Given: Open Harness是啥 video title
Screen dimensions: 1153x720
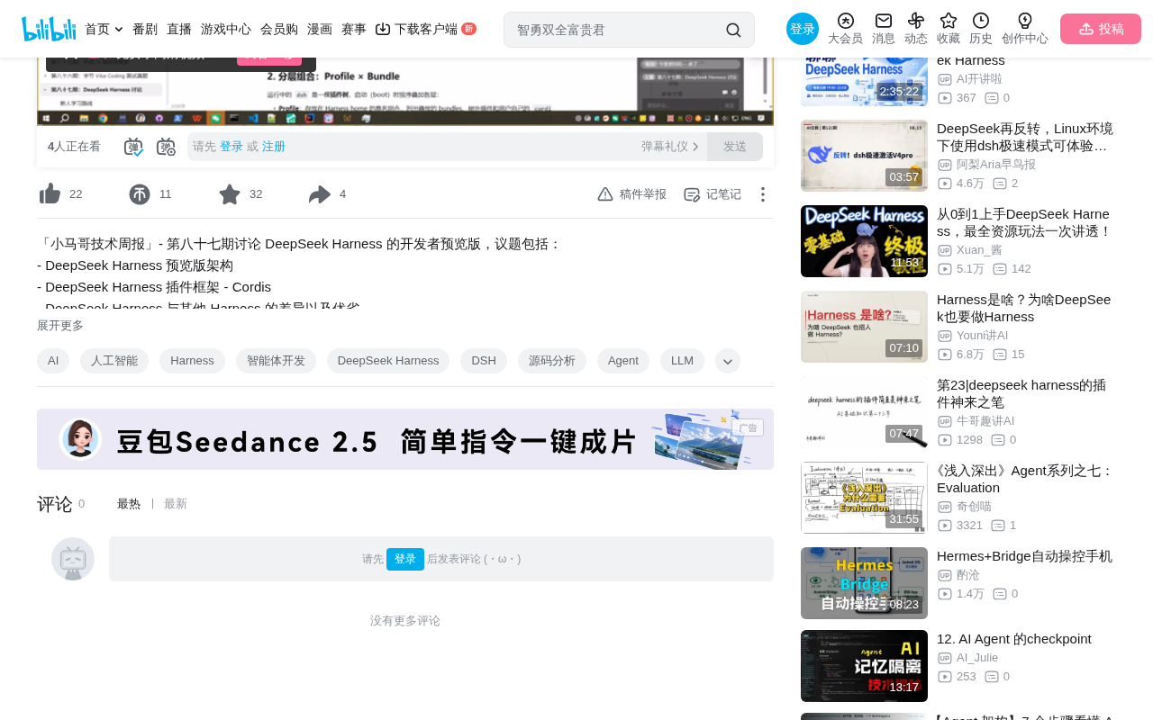Looking at the screenshot, I should (1024, 308).
